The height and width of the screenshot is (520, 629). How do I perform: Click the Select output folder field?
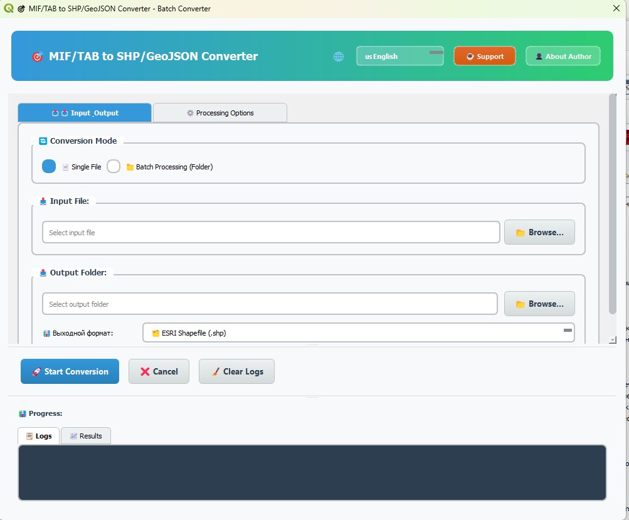tap(270, 304)
